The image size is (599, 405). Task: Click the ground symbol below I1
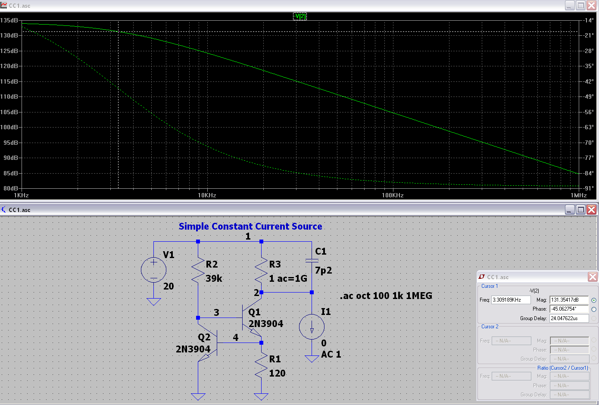click(312, 358)
